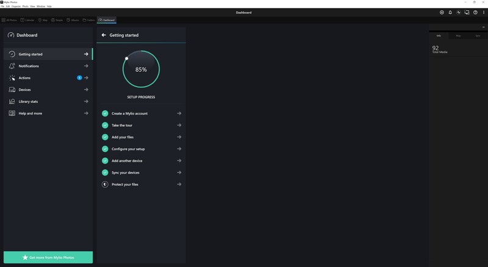Click the add (plus) icon in top toolbar
This screenshot has height=267, width=488.
tap(442, 12)
